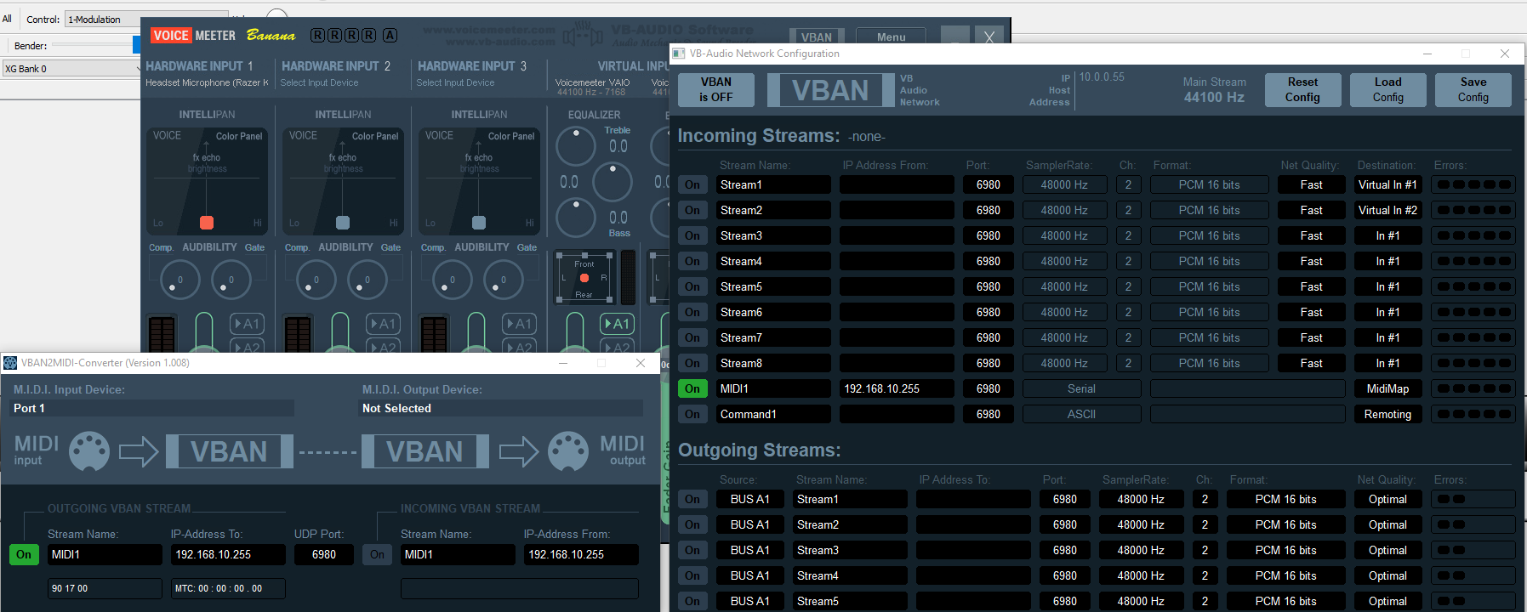The width and height of the screenshot is (1527, 612).
Task: Toggle A1 bus routing on Hardware Input 3
Action: 520,323
